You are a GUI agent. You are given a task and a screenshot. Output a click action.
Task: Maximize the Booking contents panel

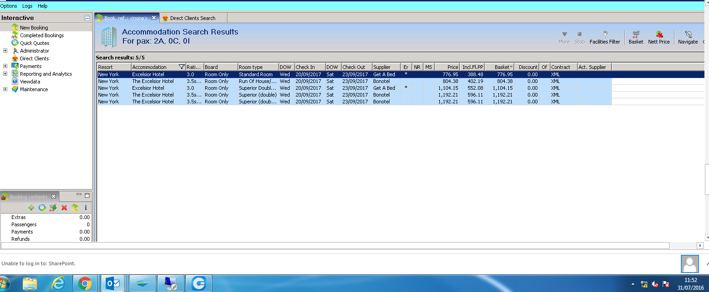point(87,195)
